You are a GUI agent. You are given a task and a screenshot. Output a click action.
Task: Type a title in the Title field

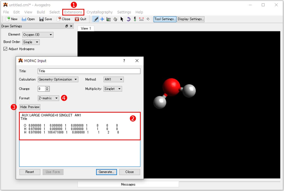(89, 71)
